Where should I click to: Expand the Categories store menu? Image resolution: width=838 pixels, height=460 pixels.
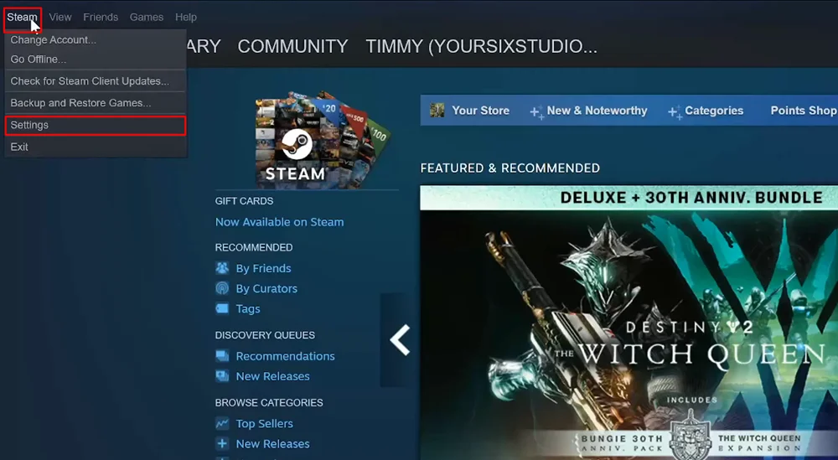click(x=714, y=111)
